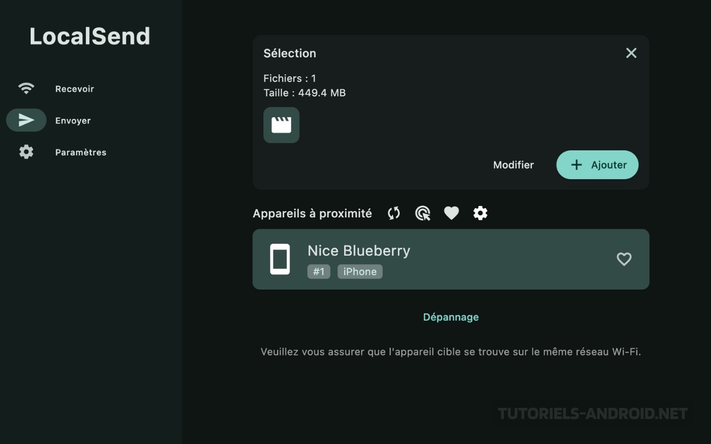Screen dimensions: 711x444
Task: Click the manual address target icon
Action: pos(423,213)
